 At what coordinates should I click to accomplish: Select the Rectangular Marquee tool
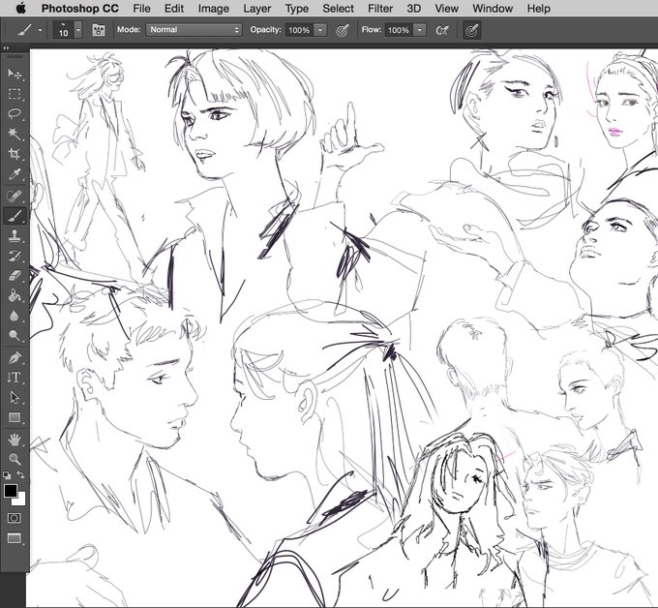pyautogui.click(x=15, y=94)
